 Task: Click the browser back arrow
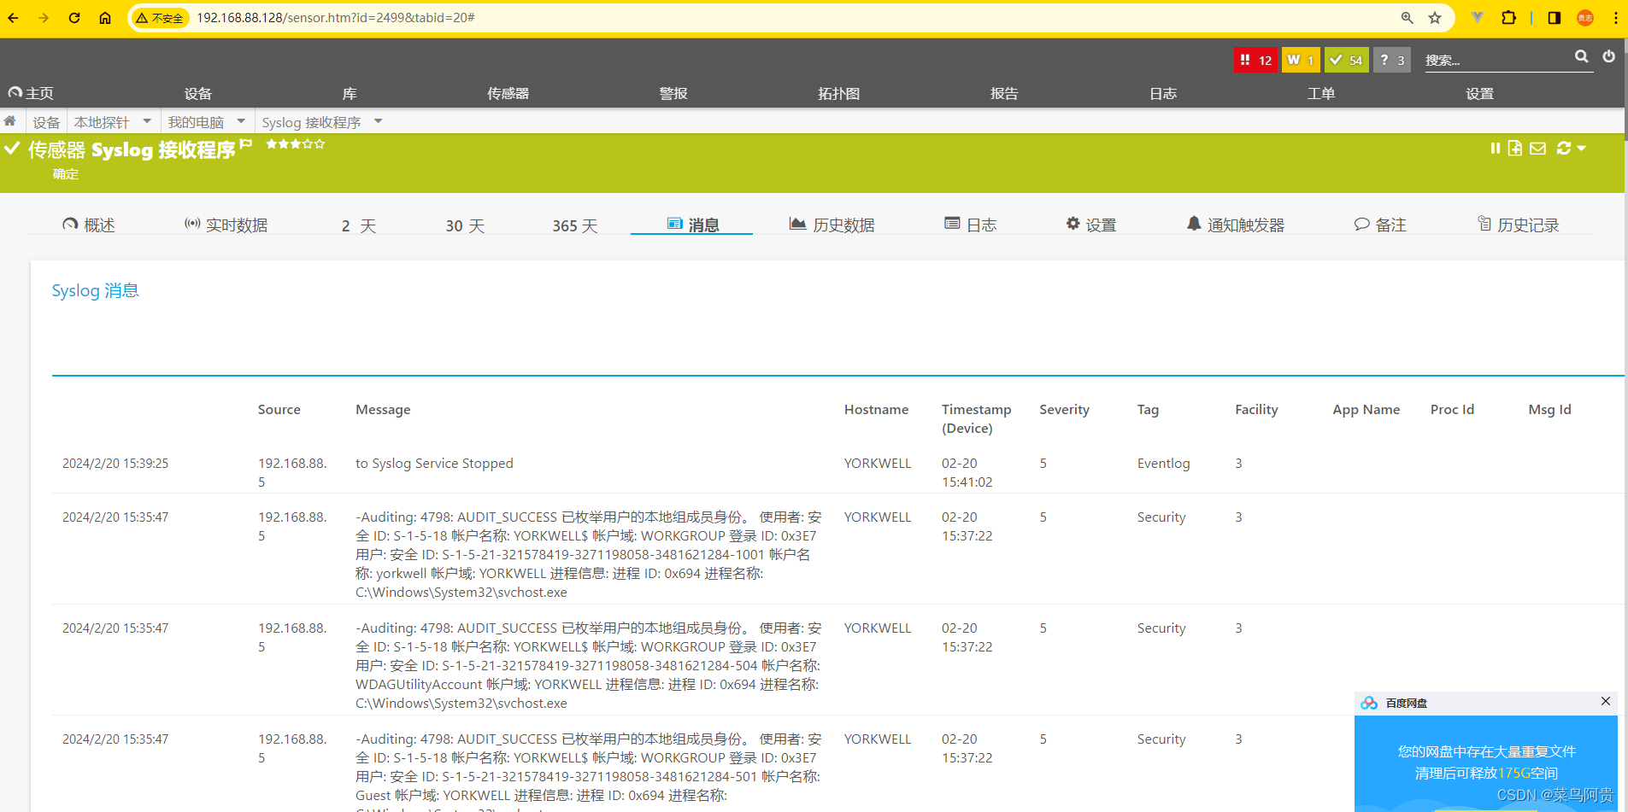tap(14, 18)
